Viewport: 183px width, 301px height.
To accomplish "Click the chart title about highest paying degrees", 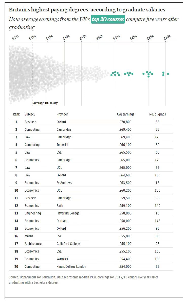I will [87, 10].
